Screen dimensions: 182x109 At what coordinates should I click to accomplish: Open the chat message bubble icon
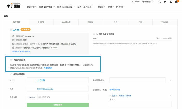165,2
